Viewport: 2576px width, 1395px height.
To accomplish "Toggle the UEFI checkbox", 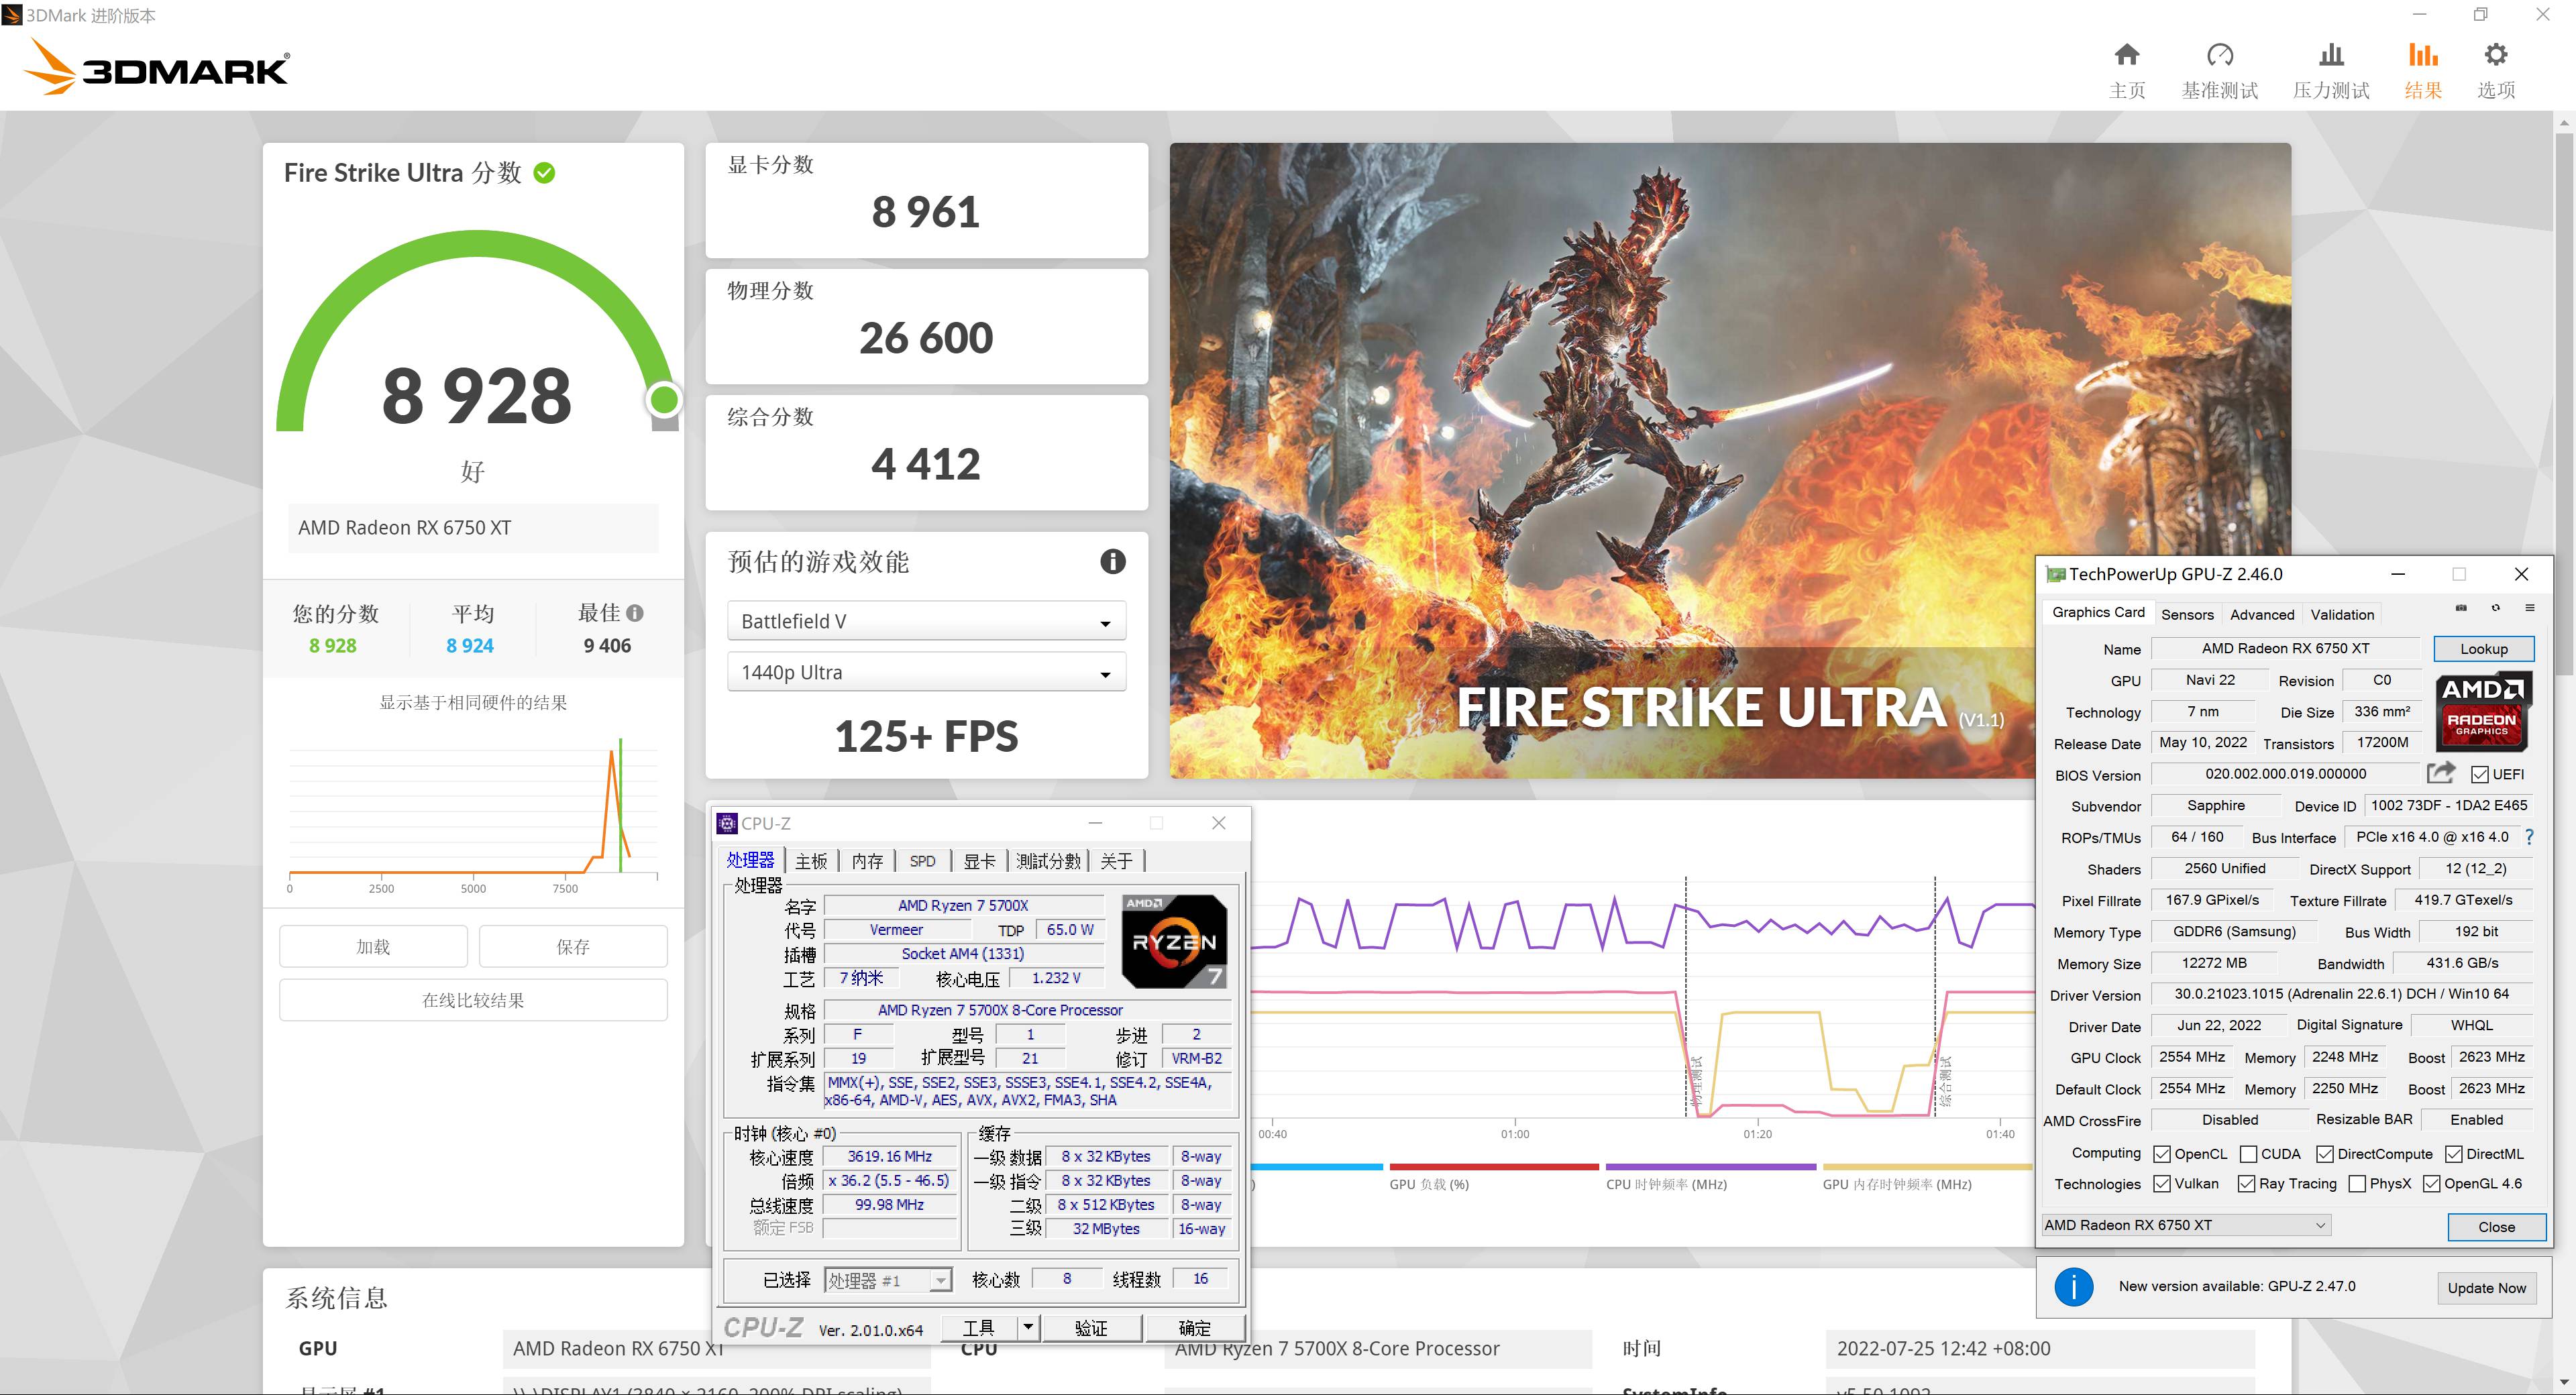I will (x=2479, y=775).
